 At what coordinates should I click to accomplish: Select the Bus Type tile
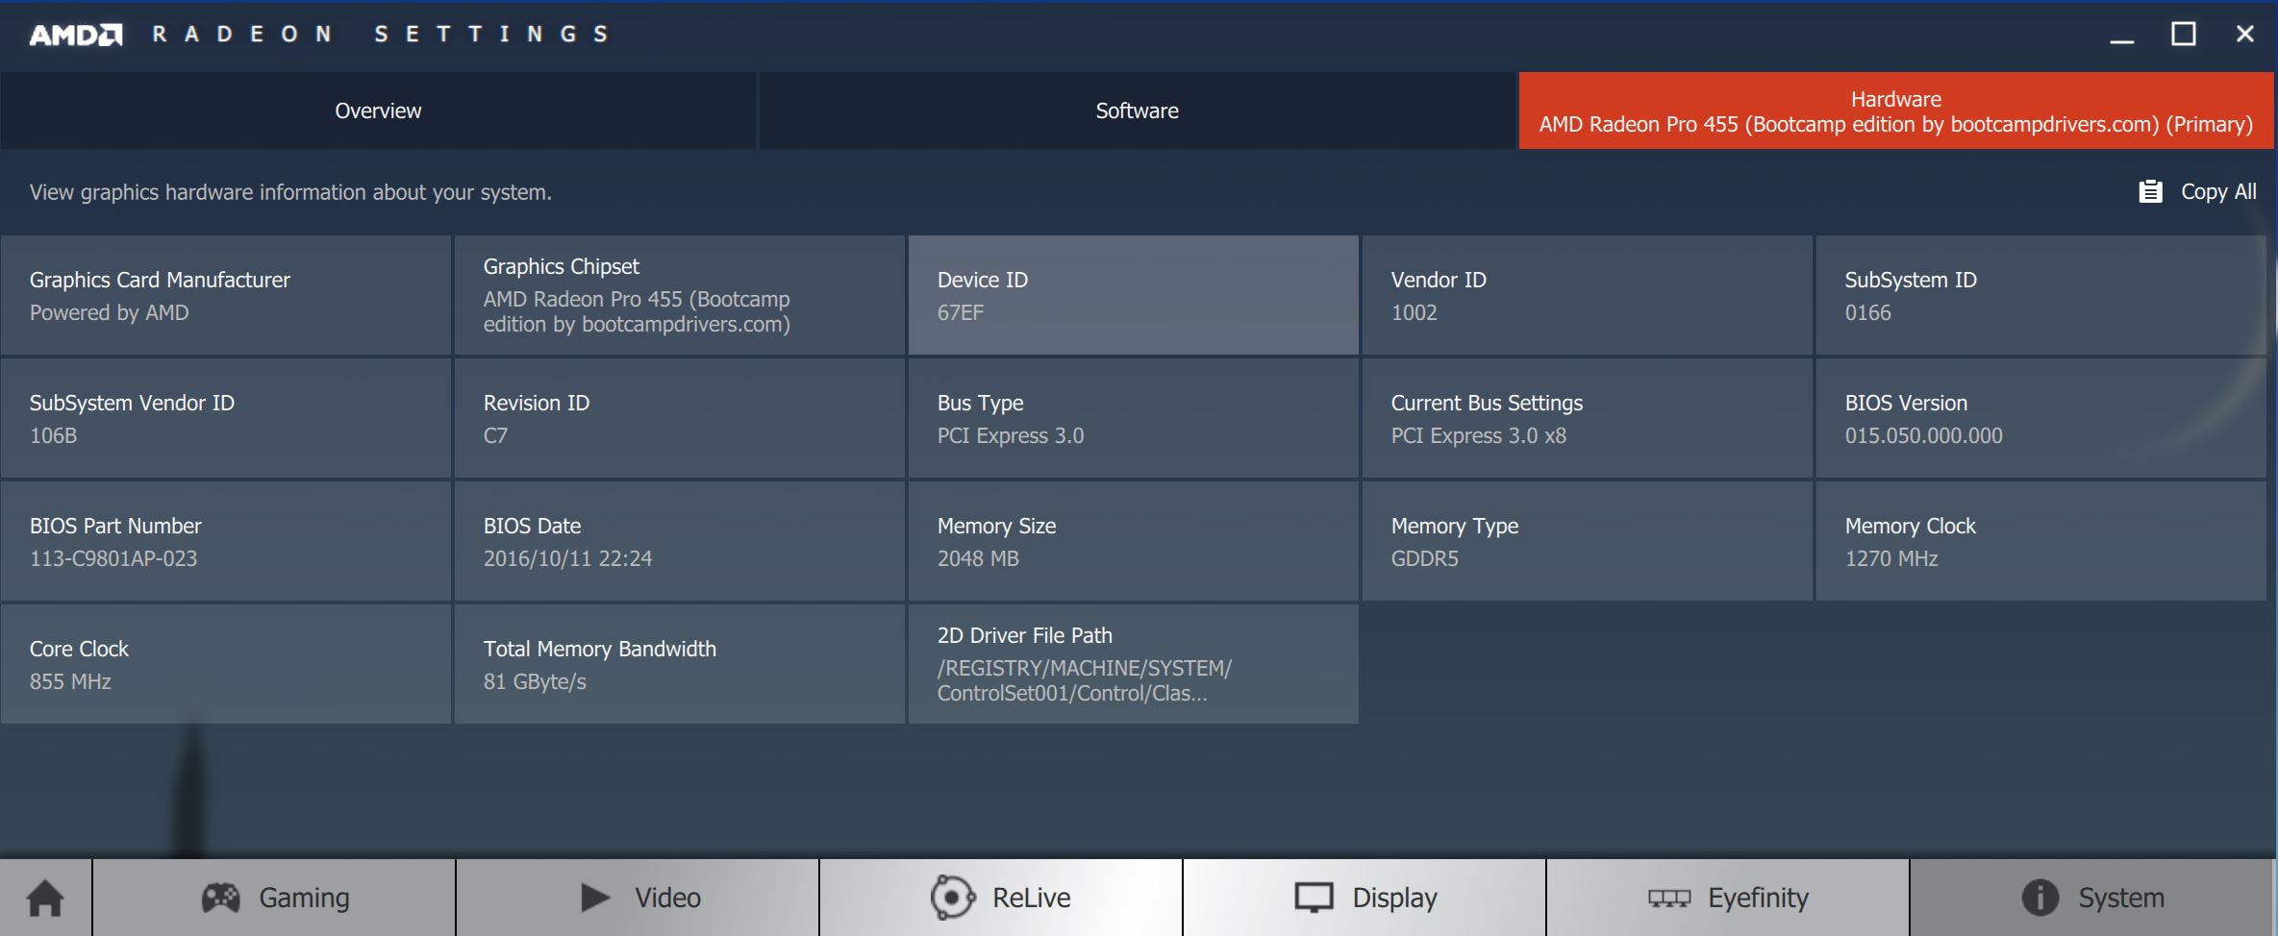[1134, 419]
